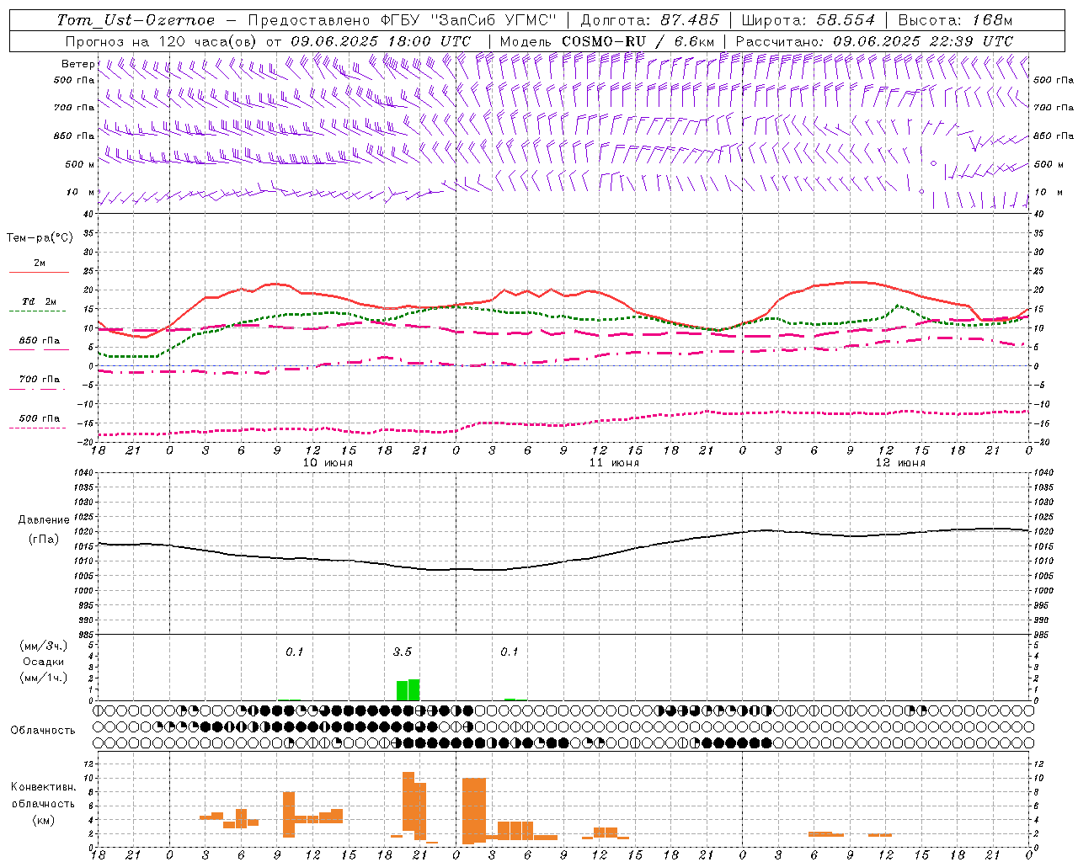Viewport: 1078px width, 862px height.
Task: Select the forecast start 09.06.2025 18:00 UTC
Action: pos(381,41)
